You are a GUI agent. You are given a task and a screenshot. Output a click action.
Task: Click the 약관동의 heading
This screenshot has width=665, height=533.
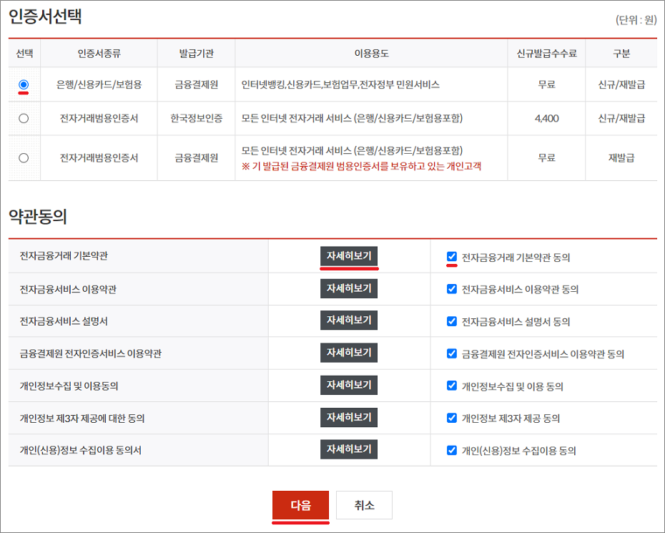click(38, 217)
